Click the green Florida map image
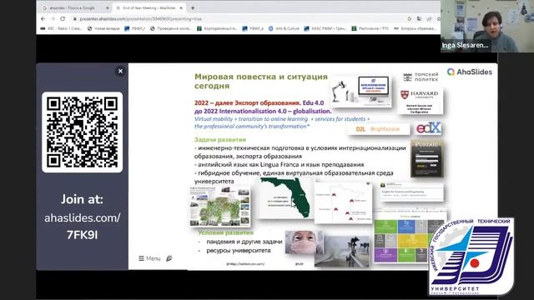534x300 pixels. pos(285,198)
